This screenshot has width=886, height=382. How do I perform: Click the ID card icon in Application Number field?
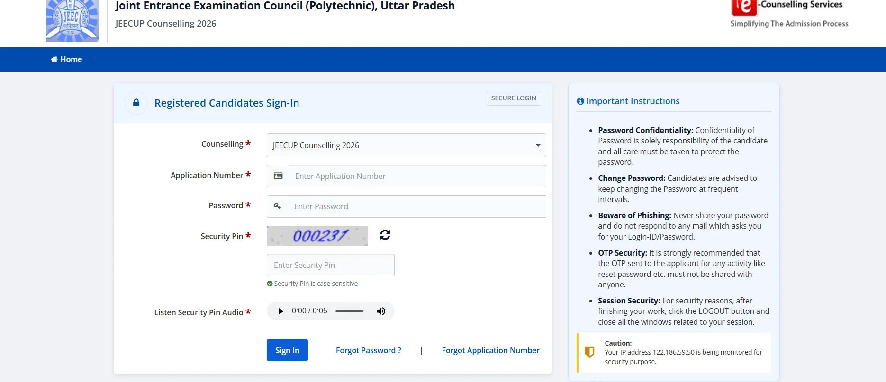tap(278, 176)
